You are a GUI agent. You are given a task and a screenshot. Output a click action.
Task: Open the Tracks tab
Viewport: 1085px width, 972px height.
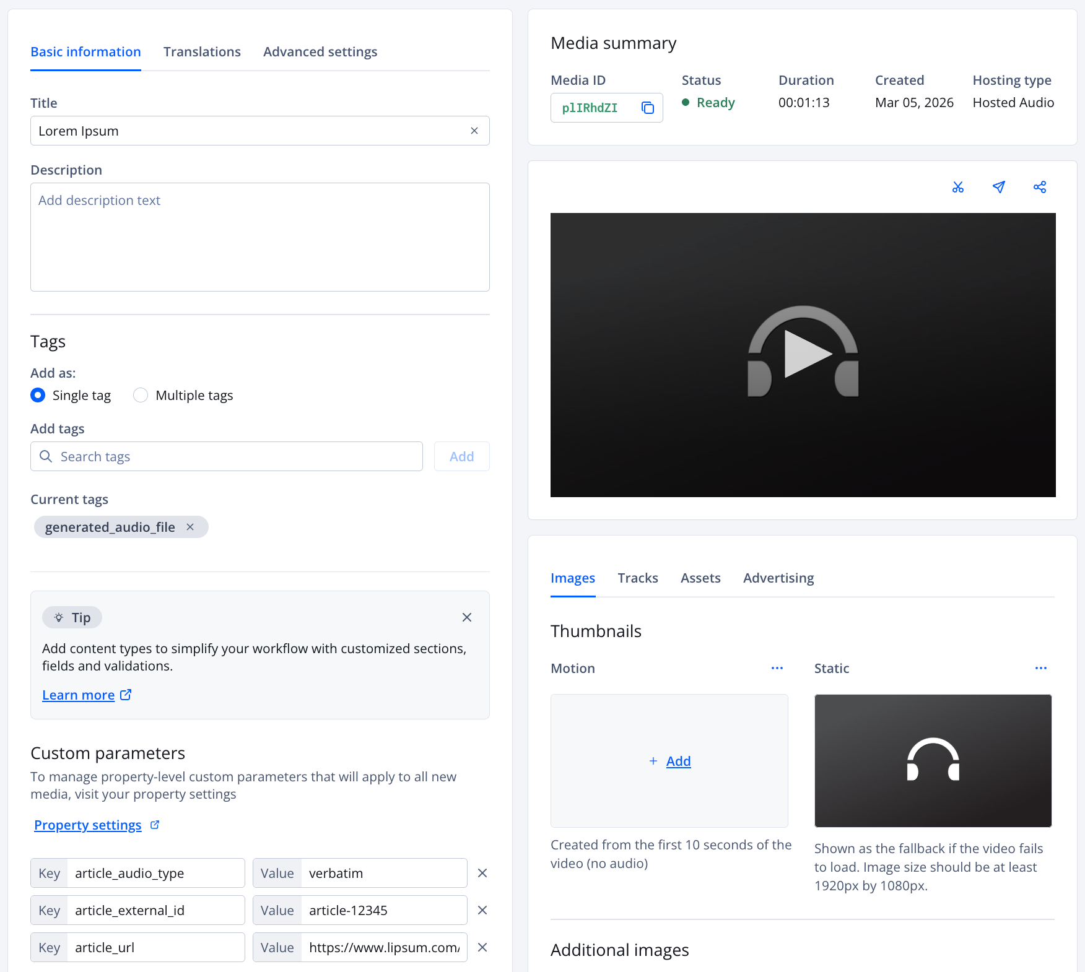coord(638,578)
